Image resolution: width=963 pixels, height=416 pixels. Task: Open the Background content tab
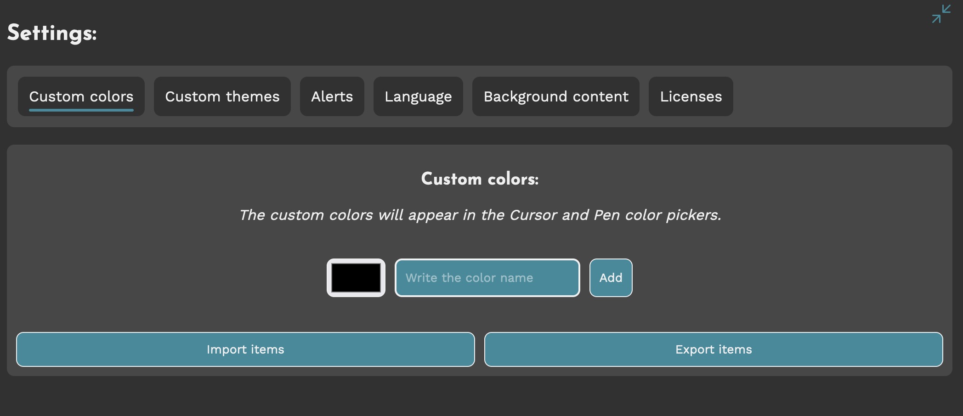[x=556, y=96]
